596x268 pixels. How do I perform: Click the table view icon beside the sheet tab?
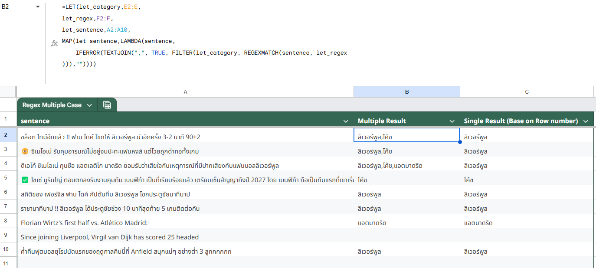[107, 105]
